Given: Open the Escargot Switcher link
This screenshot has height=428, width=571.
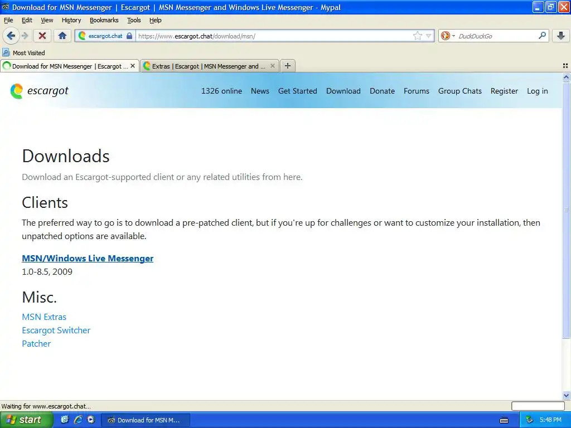Looking at the screenshot, I should pyautogui.click(x=56, y=330).
